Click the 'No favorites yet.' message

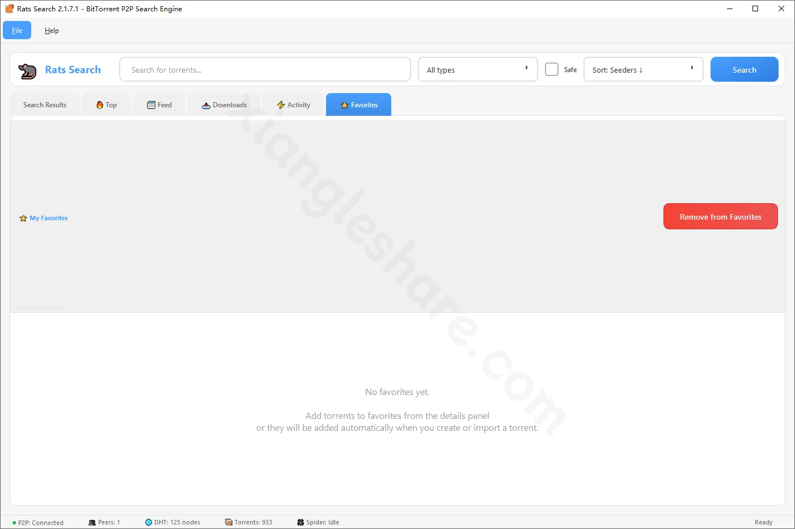pos(397,392)
